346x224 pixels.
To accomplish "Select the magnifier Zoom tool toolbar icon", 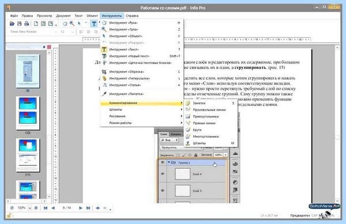I will [72, 24].
